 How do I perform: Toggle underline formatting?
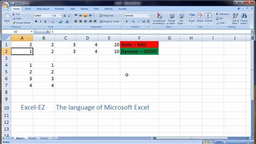coord(45,22)
